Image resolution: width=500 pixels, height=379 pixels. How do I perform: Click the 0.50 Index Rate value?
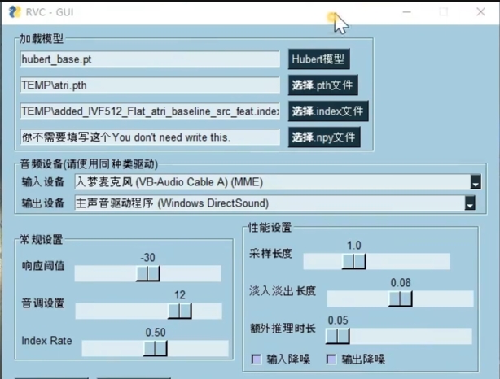[x=156, y=333]
